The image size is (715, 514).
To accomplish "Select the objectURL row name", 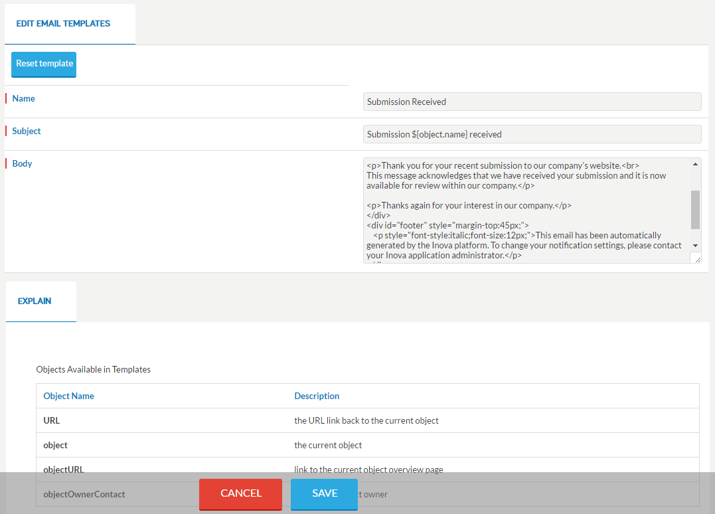I will (63, 470).
